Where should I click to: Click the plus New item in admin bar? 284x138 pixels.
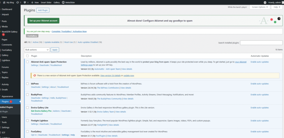[x=35, y=3]
